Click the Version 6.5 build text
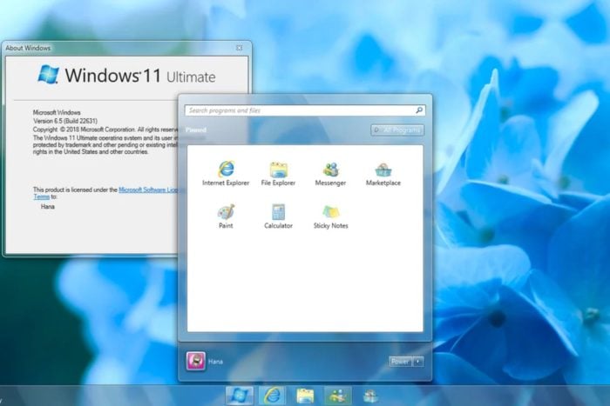 coord(65,121)
